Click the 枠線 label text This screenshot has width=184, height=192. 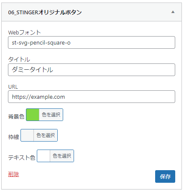(x=13, y=137)
